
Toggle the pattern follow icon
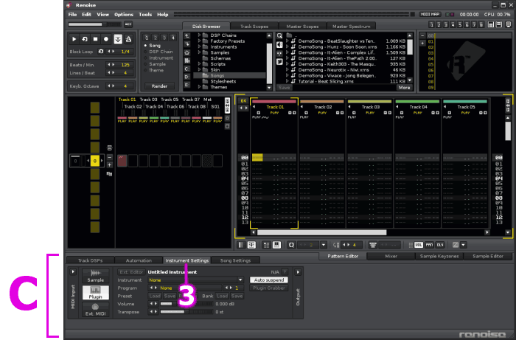click(x=118, y=39)
